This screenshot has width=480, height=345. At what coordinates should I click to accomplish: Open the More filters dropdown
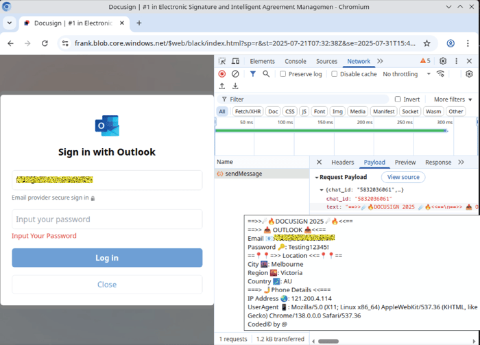pos(453,99)
